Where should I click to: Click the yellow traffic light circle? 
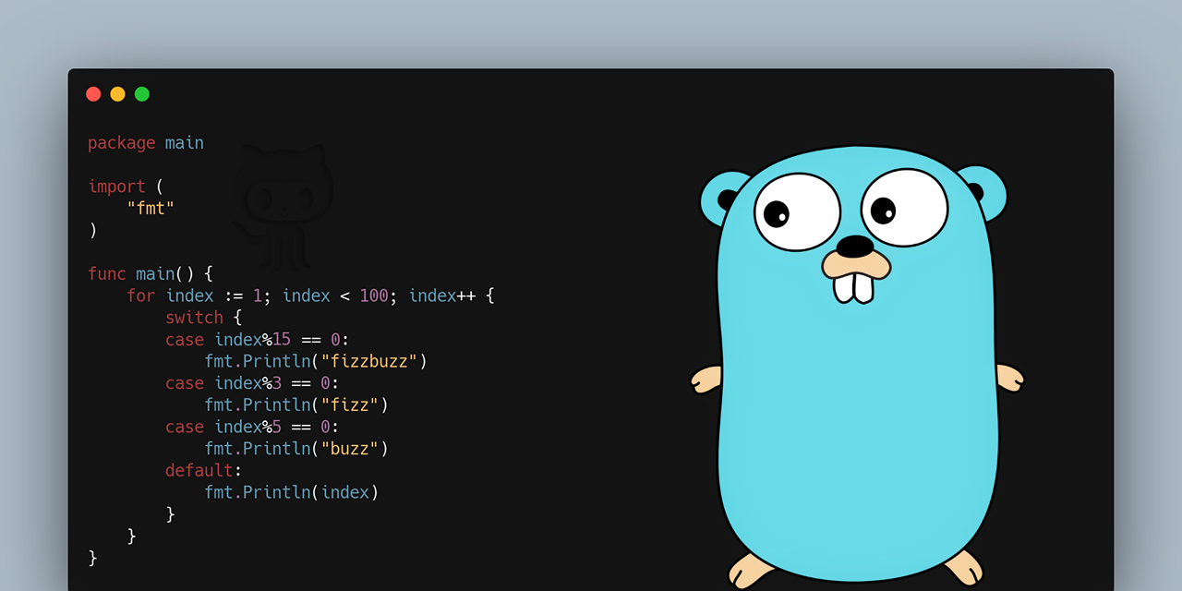[117, 93]
